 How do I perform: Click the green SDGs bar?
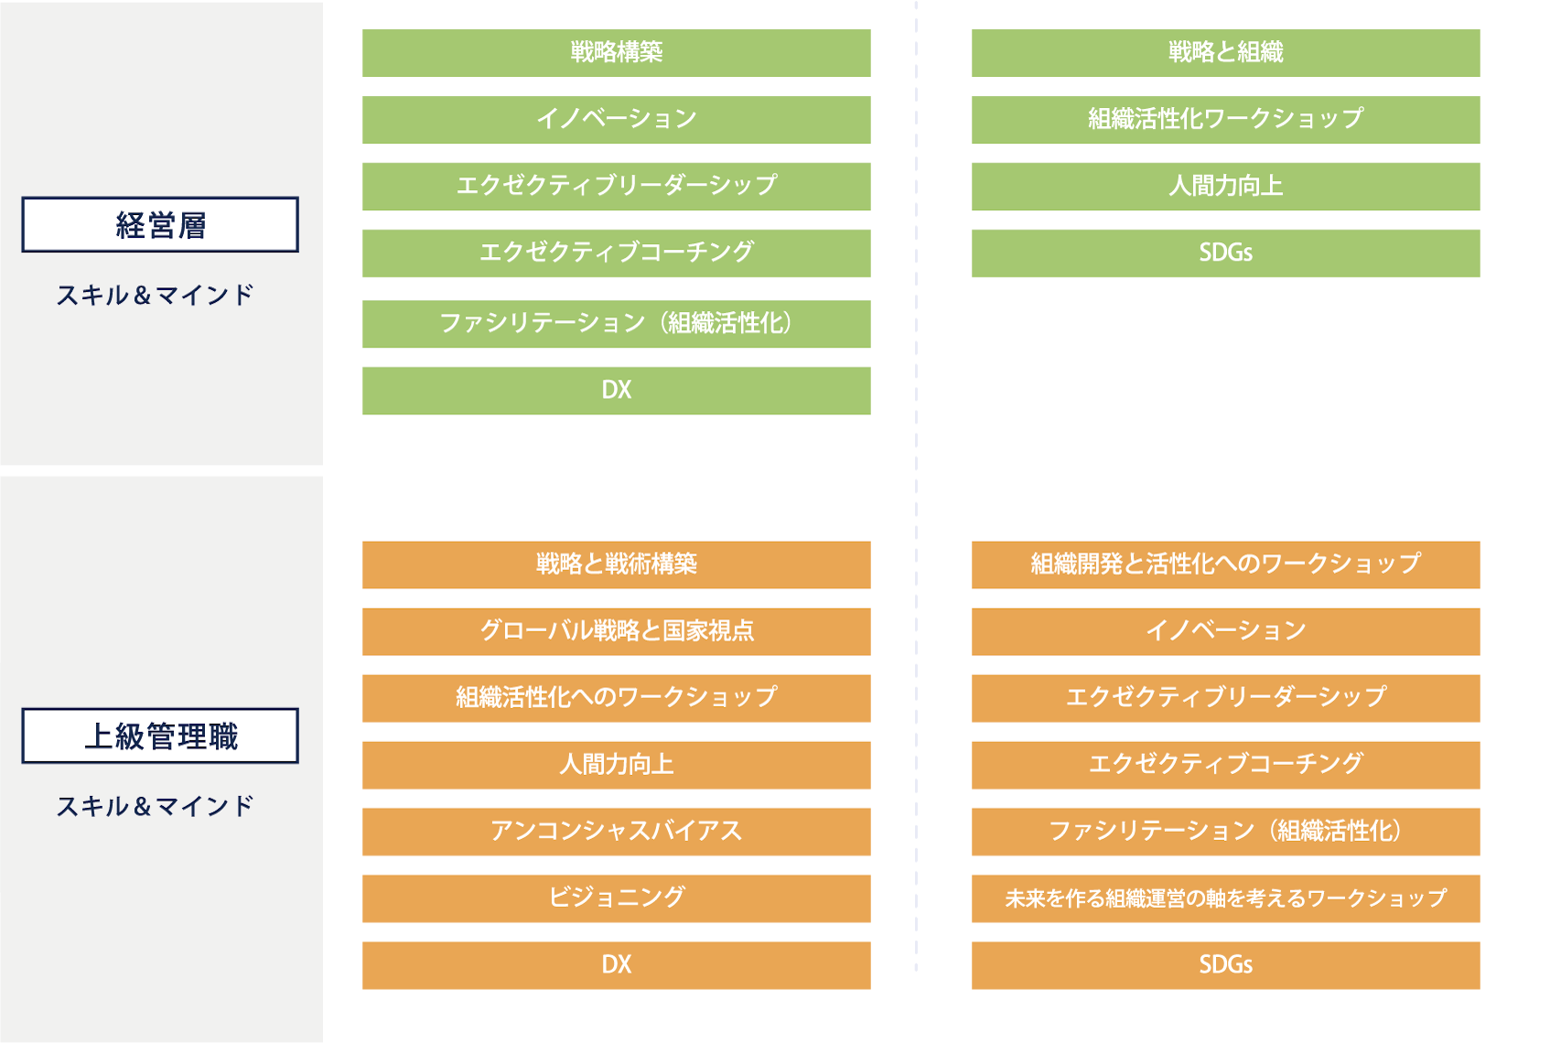point(1225,253)
